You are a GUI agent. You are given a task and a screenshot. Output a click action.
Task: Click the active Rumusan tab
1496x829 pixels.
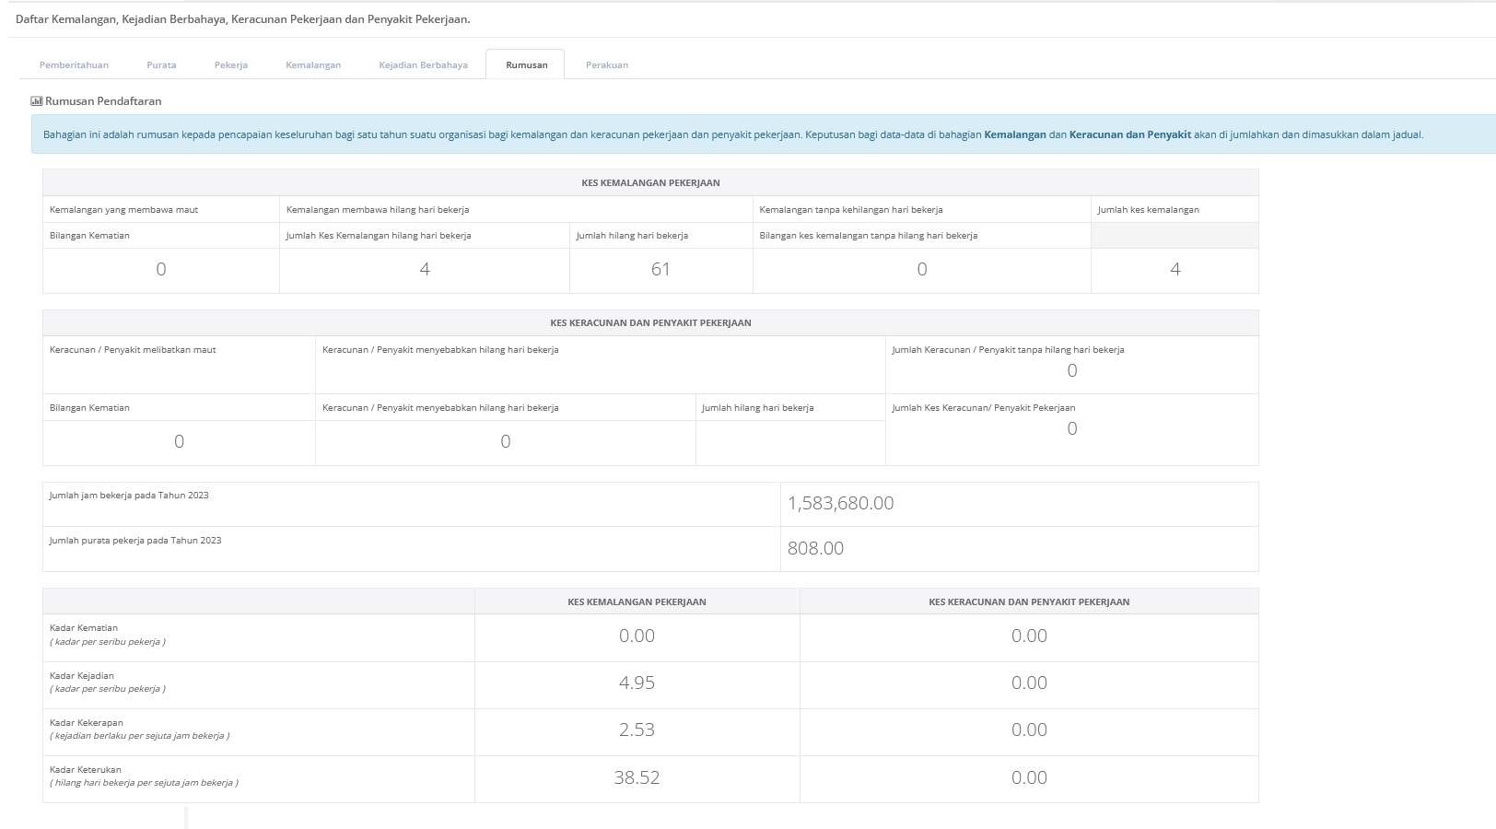pyautogui.click(x=526, y=65)
